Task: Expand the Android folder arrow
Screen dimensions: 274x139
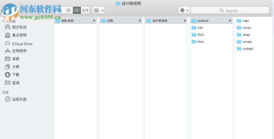Action: coord(230,21)
